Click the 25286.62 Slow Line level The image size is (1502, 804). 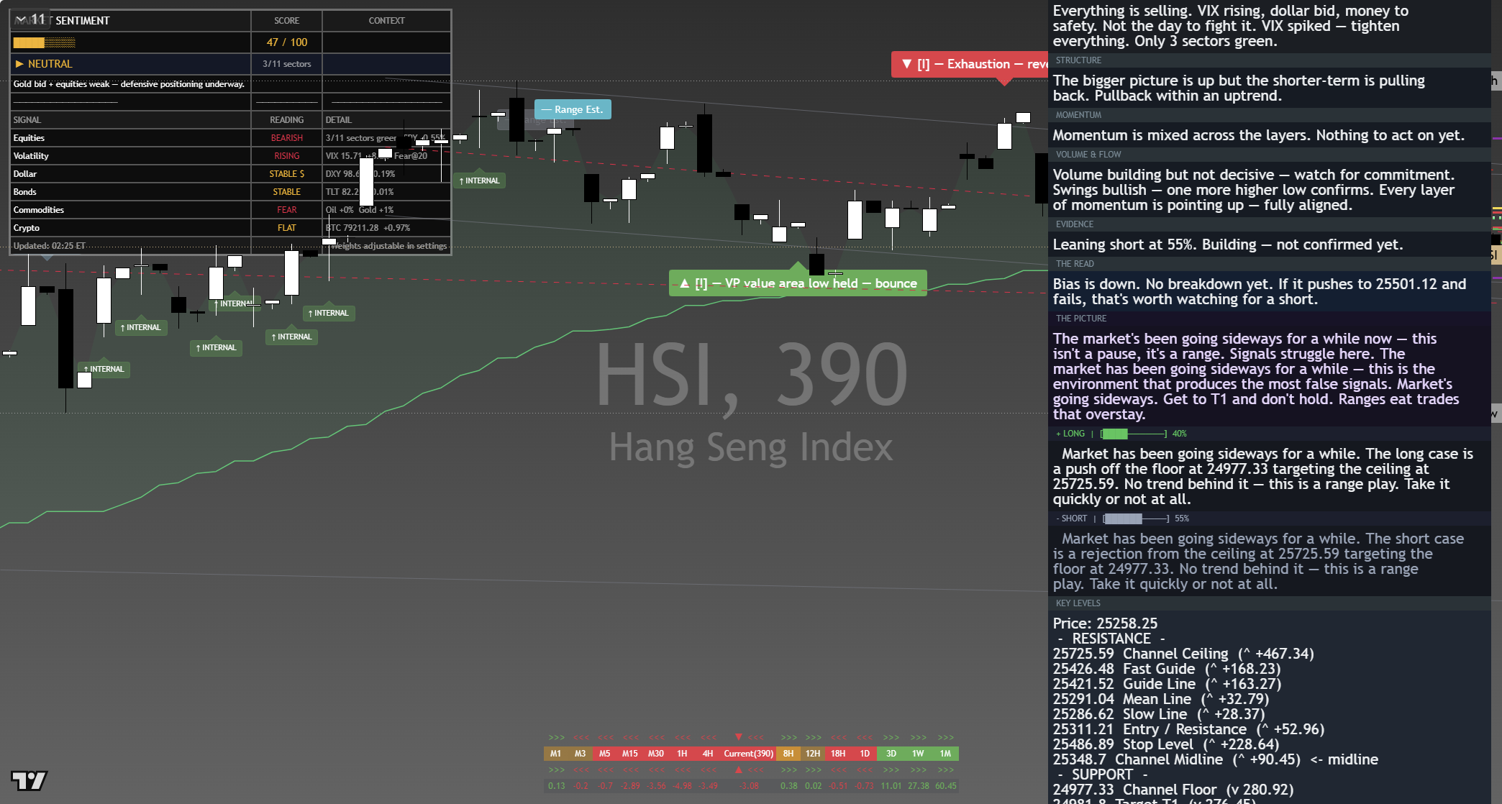click(1159, 714)
